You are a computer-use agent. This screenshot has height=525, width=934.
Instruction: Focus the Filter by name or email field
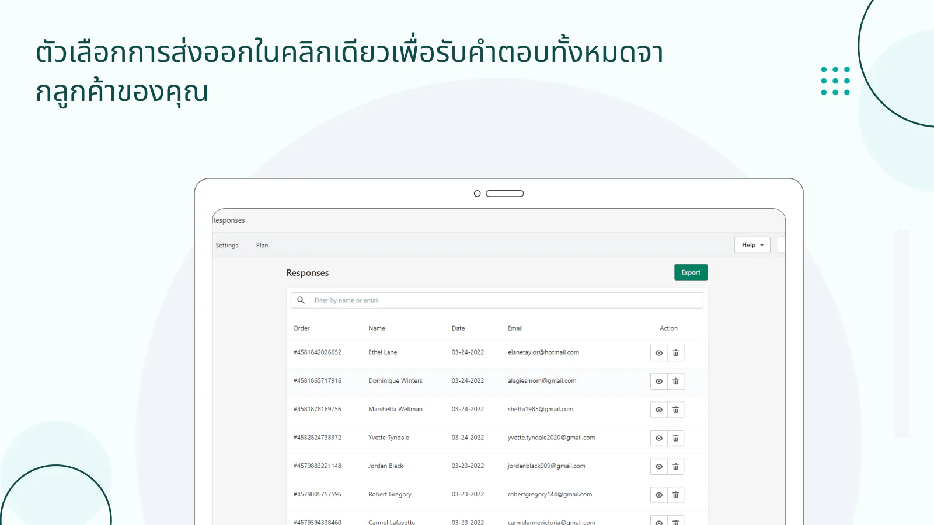pos(497,300)
